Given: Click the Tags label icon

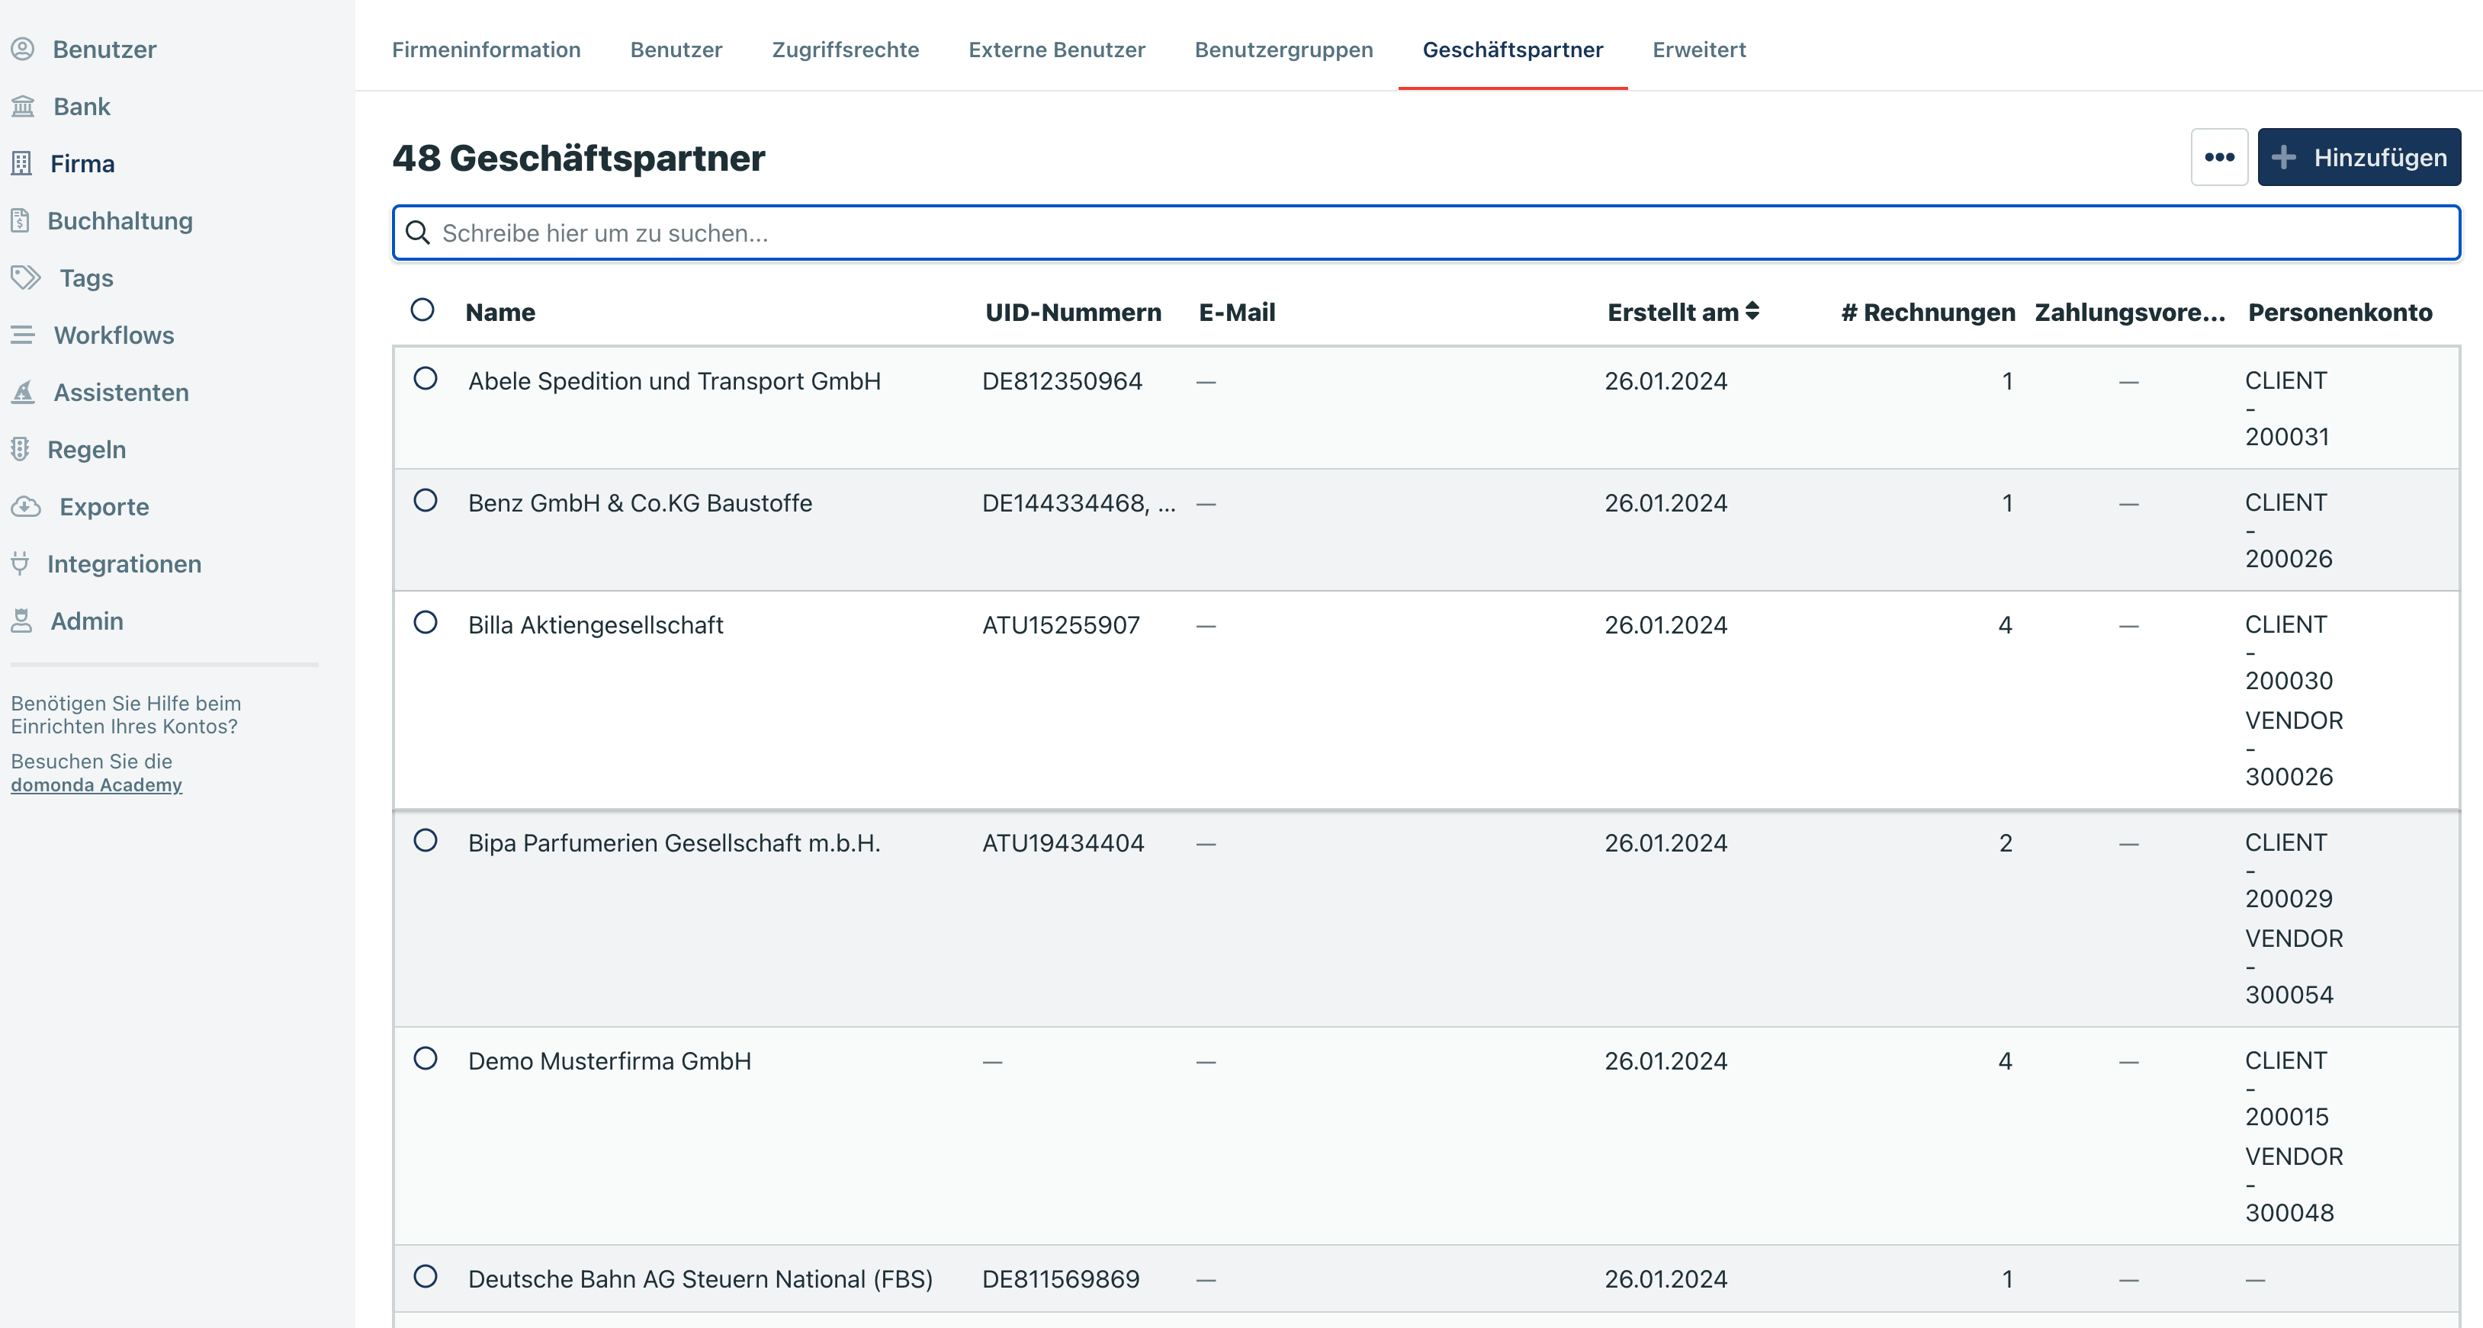Looking at the screenshot, I should pyautogui.click(x=26, y=277).
